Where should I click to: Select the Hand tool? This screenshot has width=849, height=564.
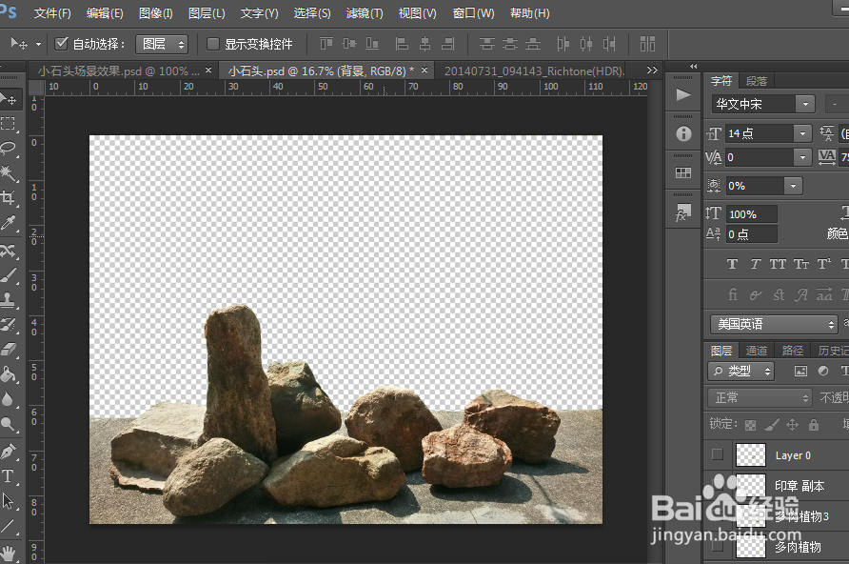[9, 553]
